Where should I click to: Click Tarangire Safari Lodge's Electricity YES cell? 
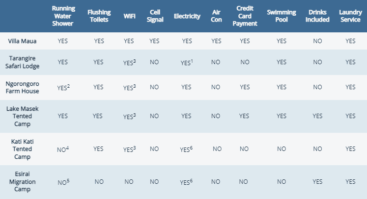pos(186,63)
